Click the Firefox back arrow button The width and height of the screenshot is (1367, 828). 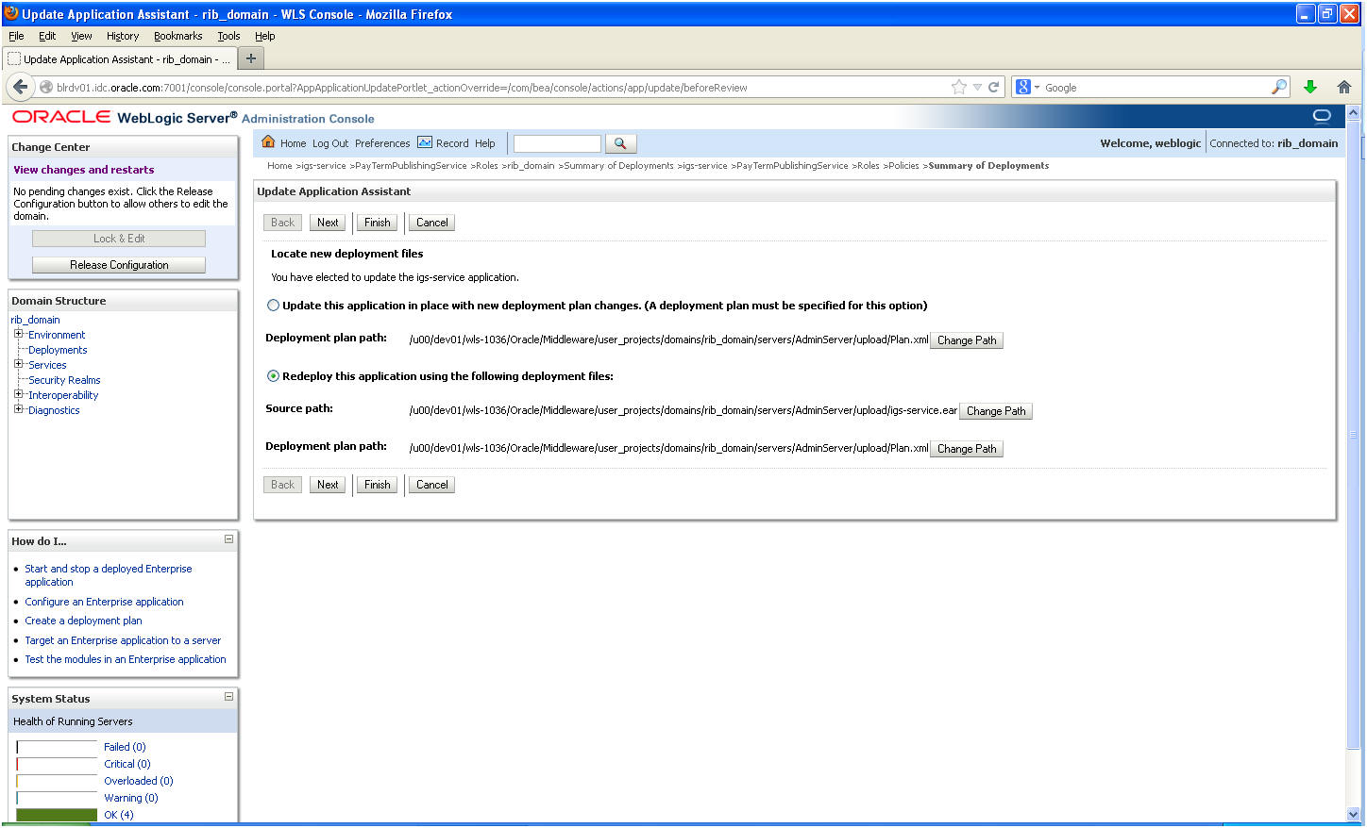(21, 87)
